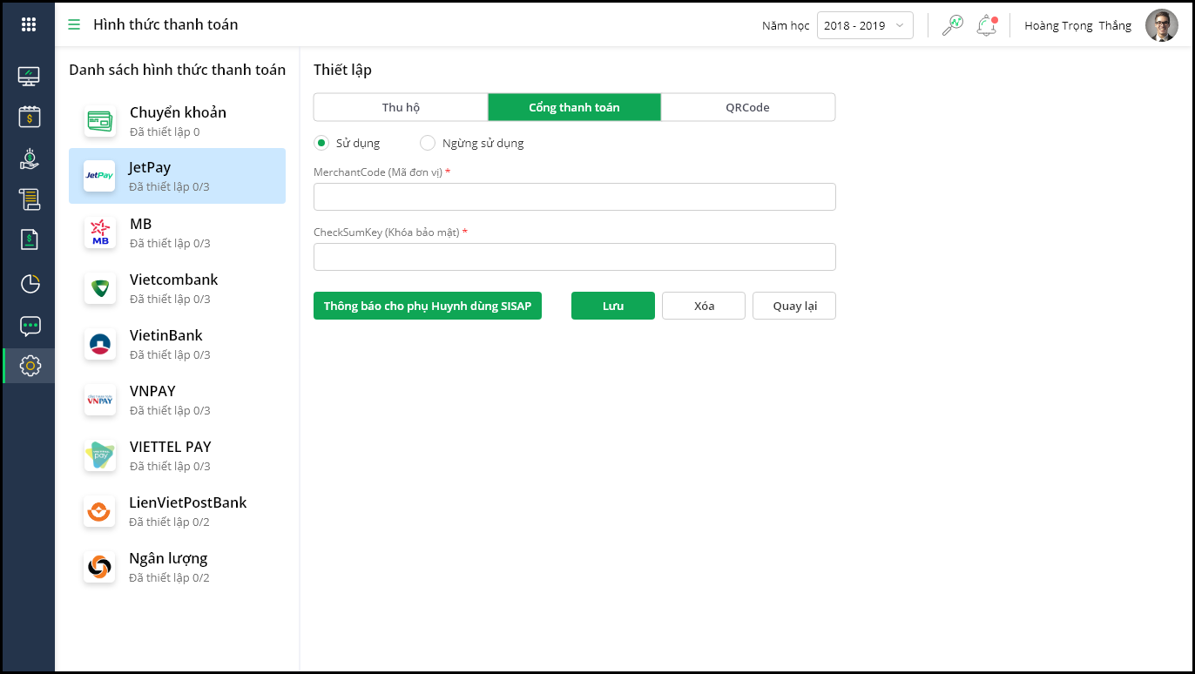Click the chat message sidebar icon
This screenshot has width=1195, height=674.
pos(30,326)
